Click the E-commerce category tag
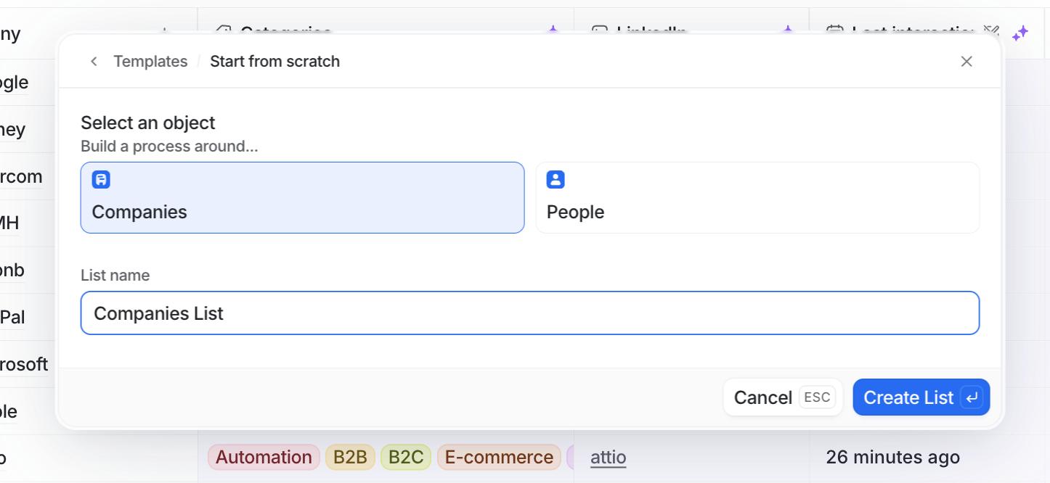 pos(499,458)
